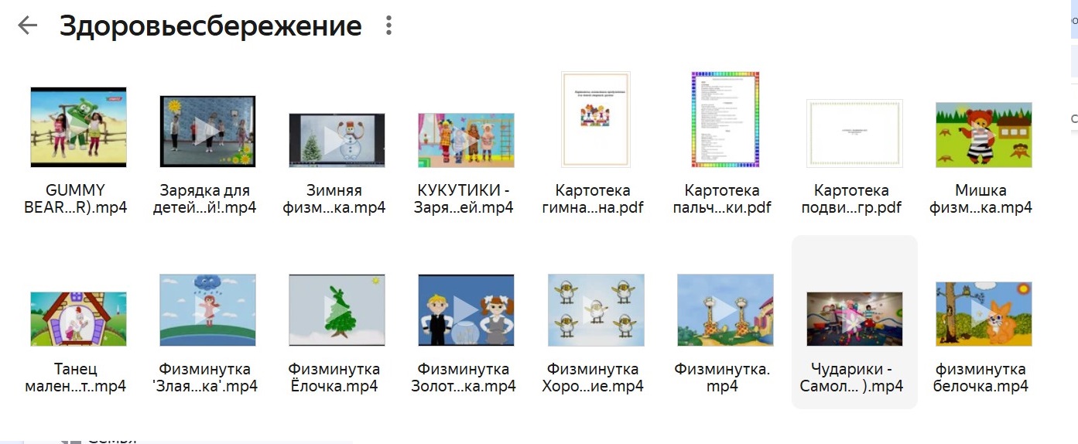The height and width of the screenshot is (444, 1078).
Task: Open Физминутка Золотая рыбка video
Action: [466, 309]
